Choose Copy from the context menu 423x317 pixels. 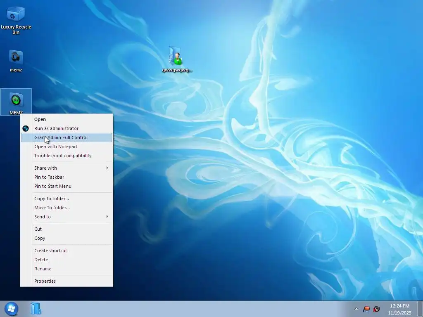click(x=67, y=238)
